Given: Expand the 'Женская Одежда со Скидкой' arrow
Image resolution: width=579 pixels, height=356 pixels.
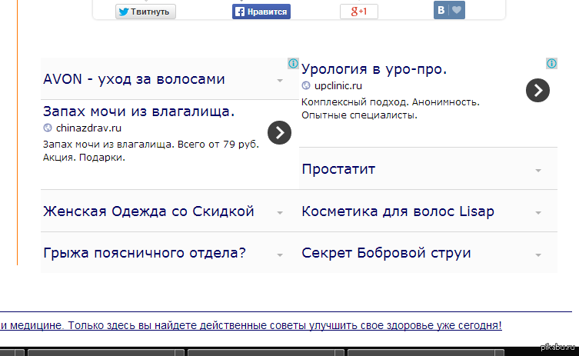Looking at the screenshot, I should [280, 212].
